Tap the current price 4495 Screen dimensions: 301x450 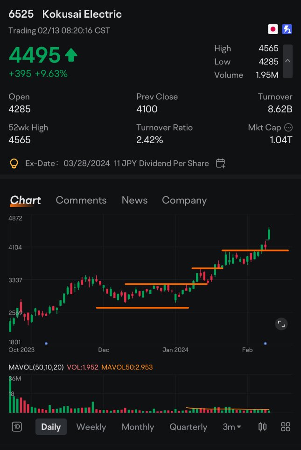(x=35, y=55)
